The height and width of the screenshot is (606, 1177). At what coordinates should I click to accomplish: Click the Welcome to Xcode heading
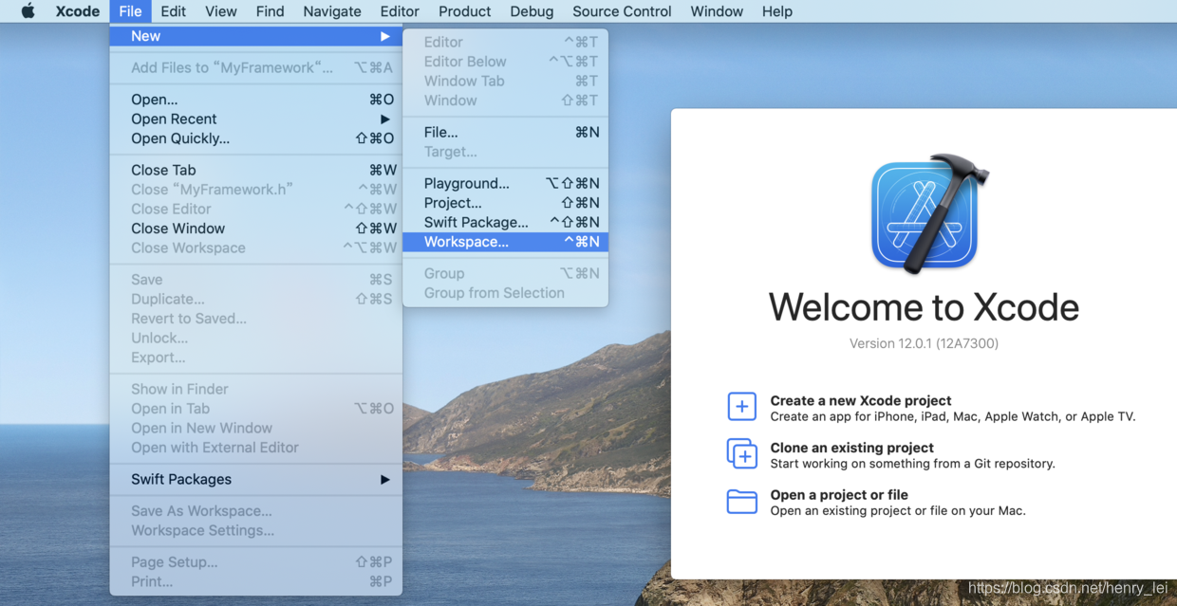click(924, 307)
